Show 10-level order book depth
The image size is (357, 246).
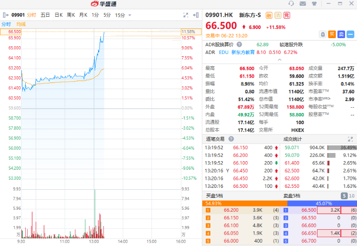[x=352, y=196]
